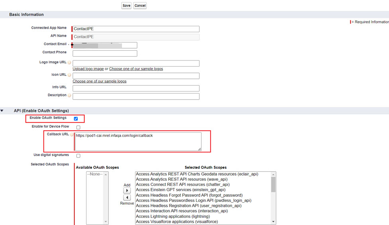Select Access Interaction API resources scope
389x225 pixels.
point(182,211)
